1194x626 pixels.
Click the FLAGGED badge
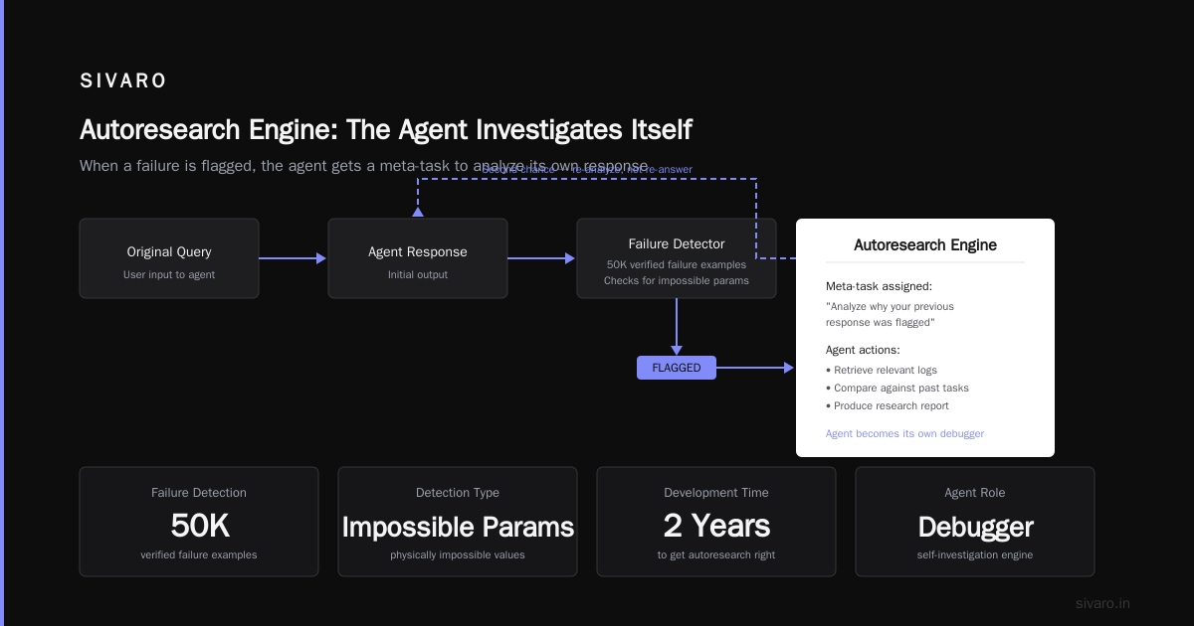point(677,368)
